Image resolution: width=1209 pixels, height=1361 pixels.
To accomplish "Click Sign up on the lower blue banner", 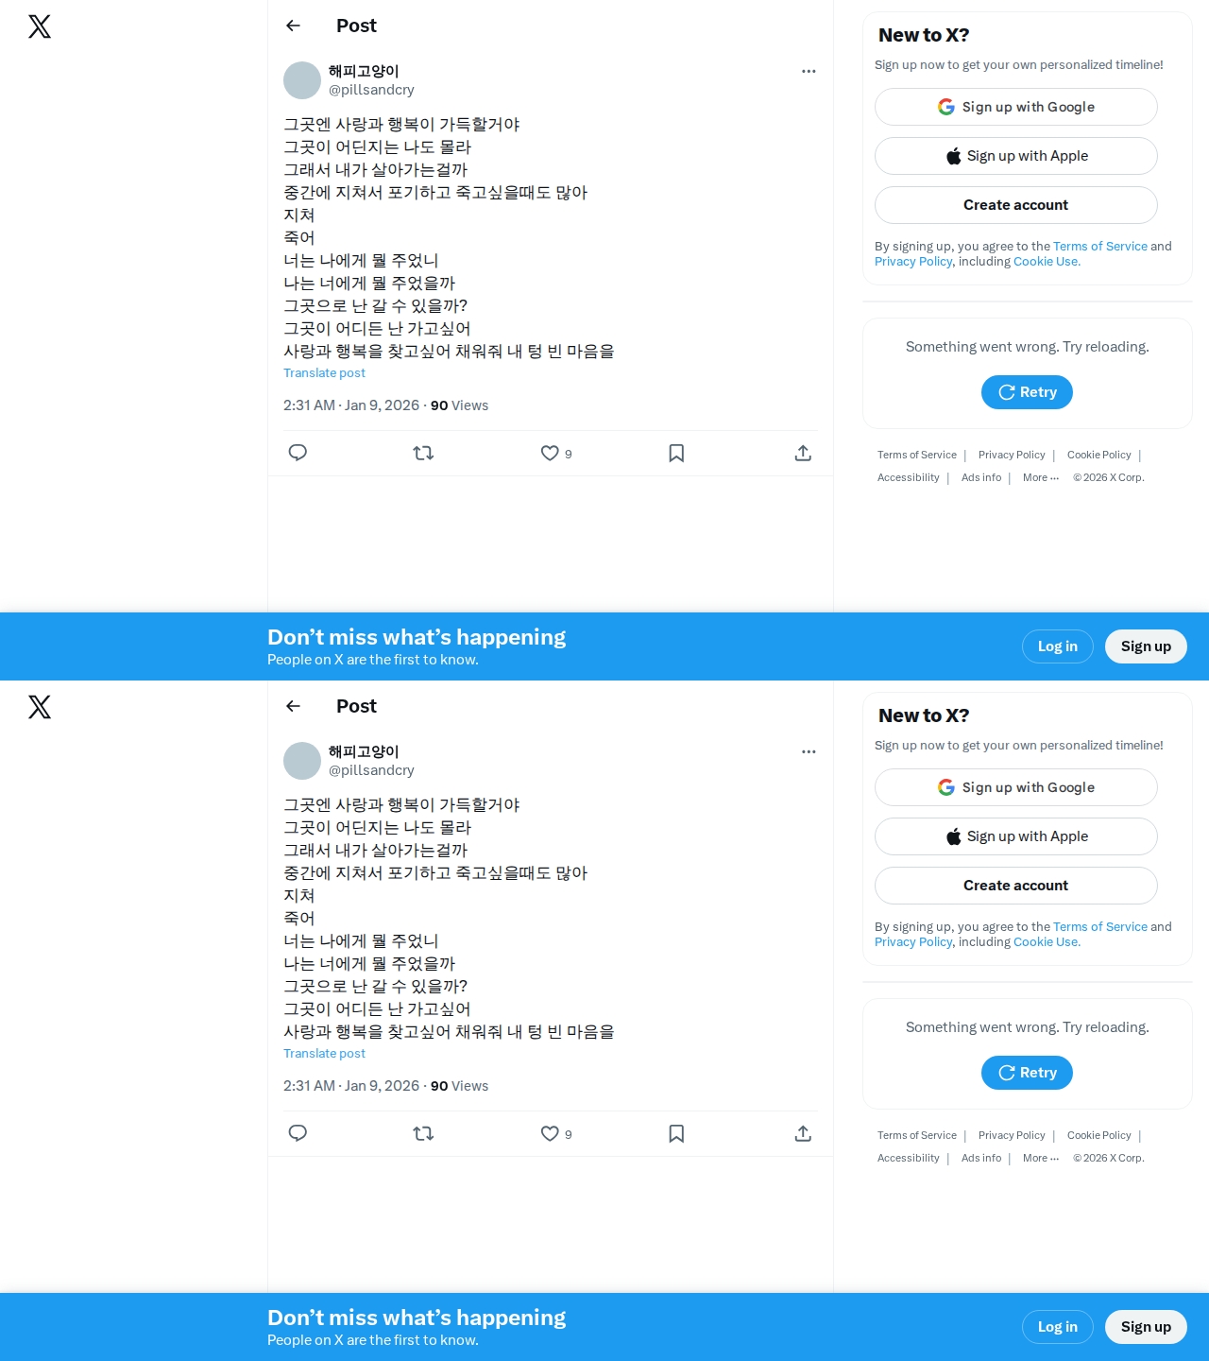I will (1146, 1327).
